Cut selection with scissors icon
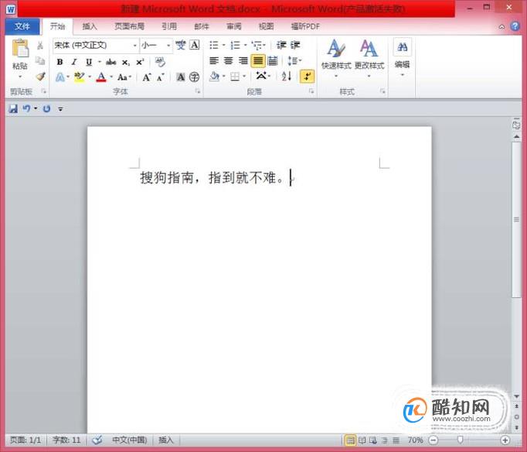Image resolution: width=527 pixels, height=452 pixels. (40, 45)
